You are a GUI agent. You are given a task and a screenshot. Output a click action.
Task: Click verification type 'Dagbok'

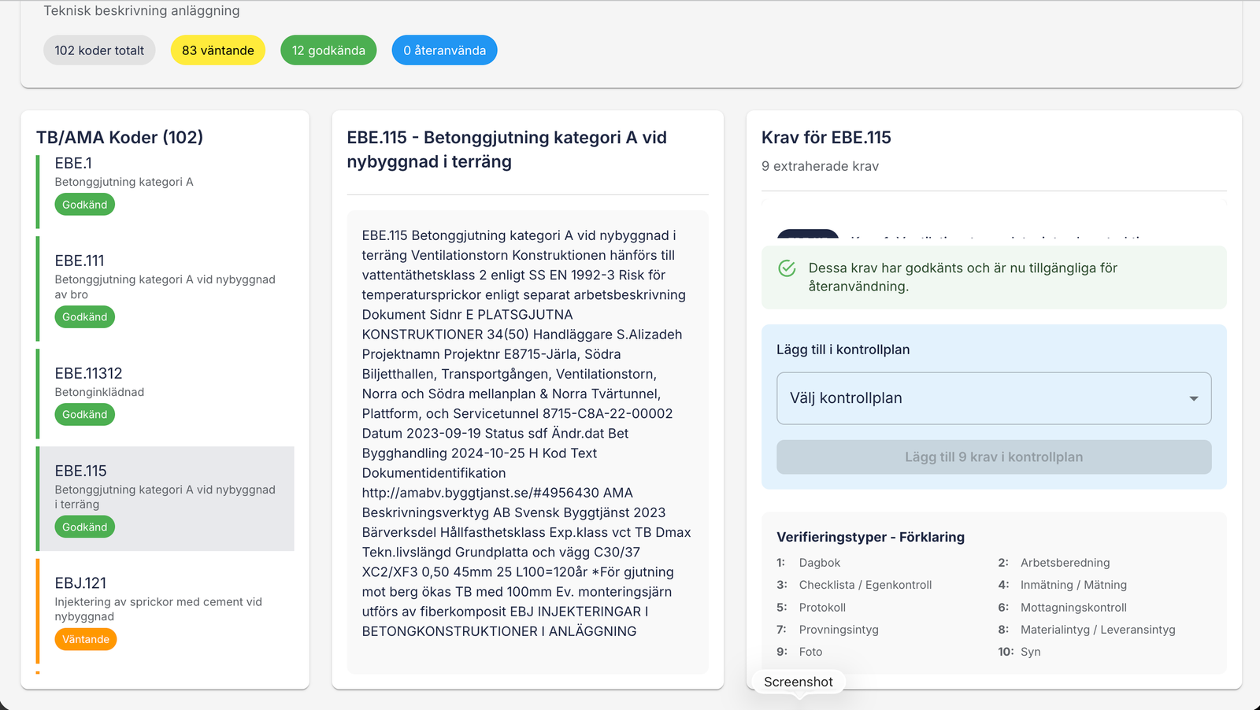click(x=820, y=563)
